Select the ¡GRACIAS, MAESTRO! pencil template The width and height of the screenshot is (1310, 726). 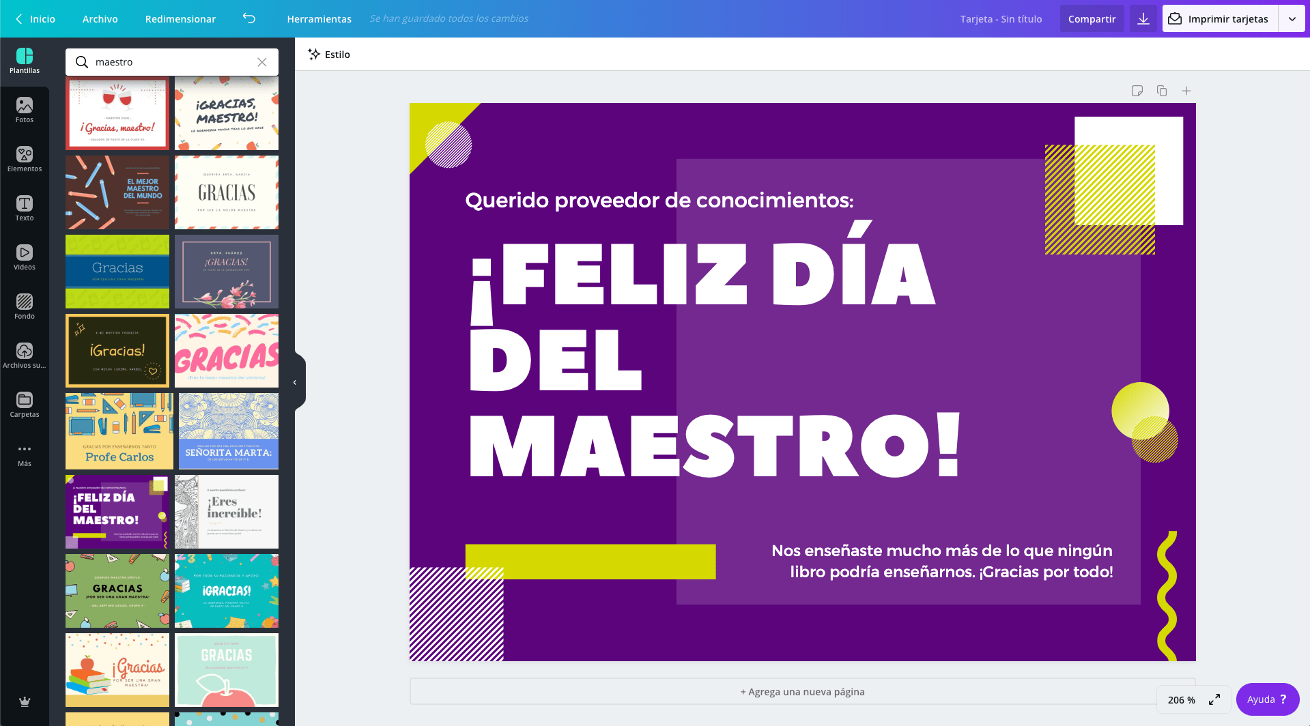click(227, 113)
